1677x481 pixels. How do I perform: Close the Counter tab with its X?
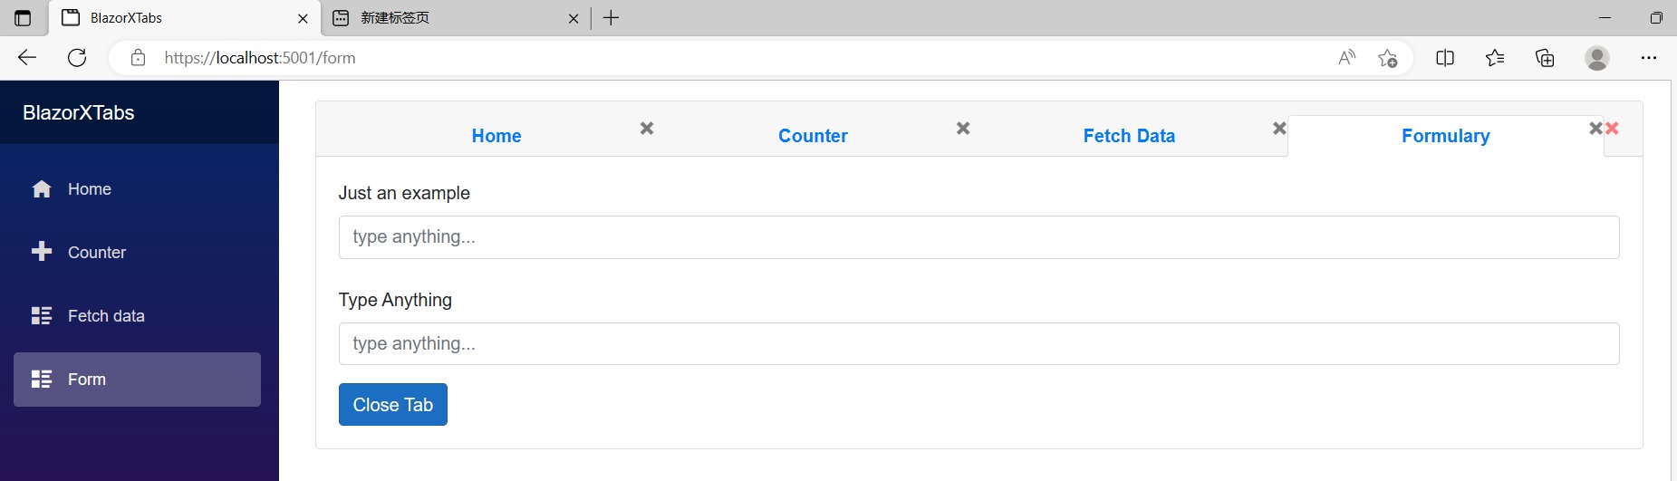(x=963, y=129)
